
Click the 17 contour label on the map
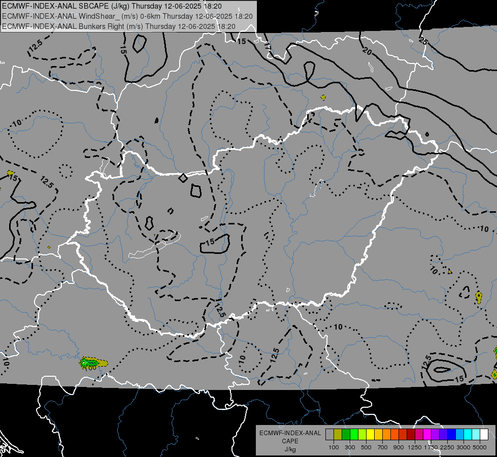pos(267,46)
